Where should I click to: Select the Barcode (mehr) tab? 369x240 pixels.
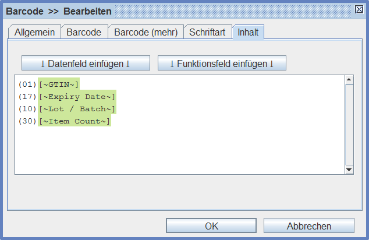146,32
